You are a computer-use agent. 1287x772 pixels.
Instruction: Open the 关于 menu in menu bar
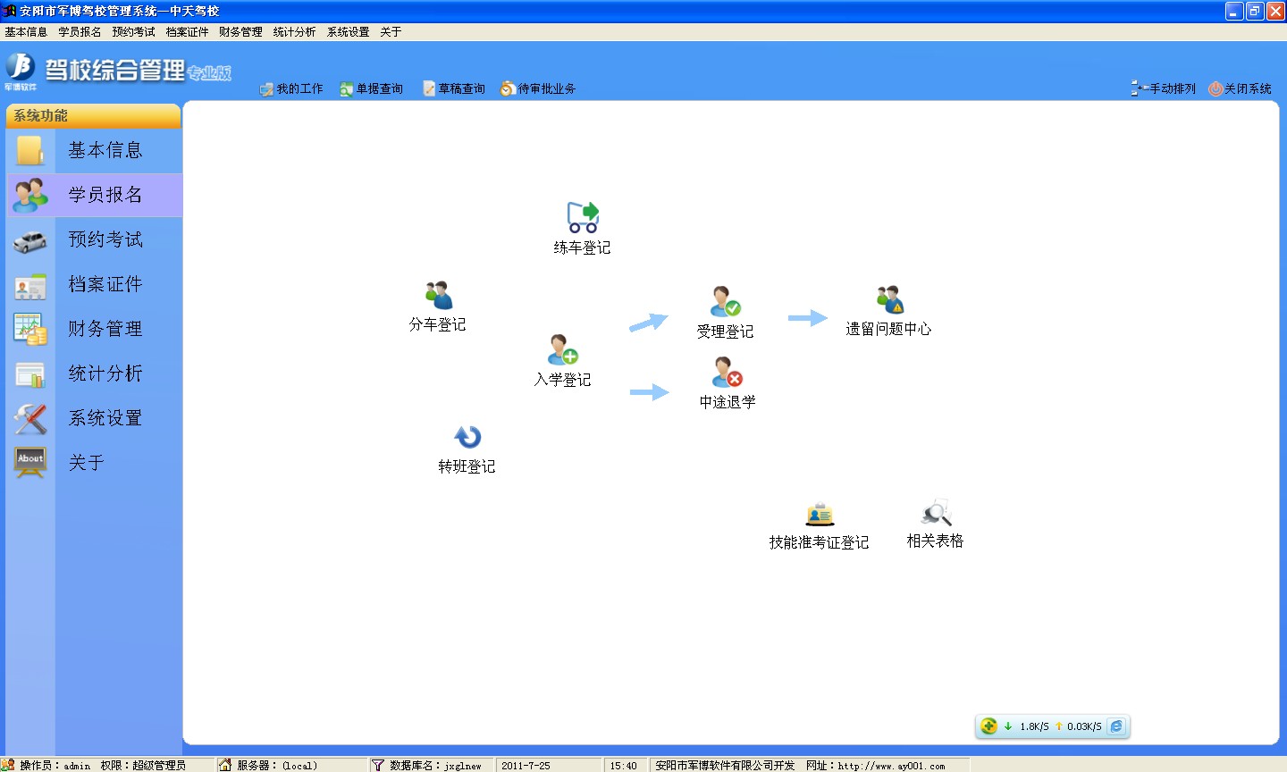click(x=391, y=32)
